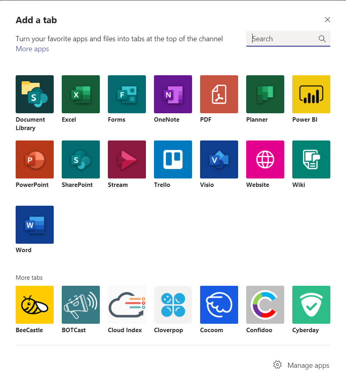This screenshot has width=346, height=383.
Task: Click the "Add a tab" dialog title
Action: (x=36, y=20)
